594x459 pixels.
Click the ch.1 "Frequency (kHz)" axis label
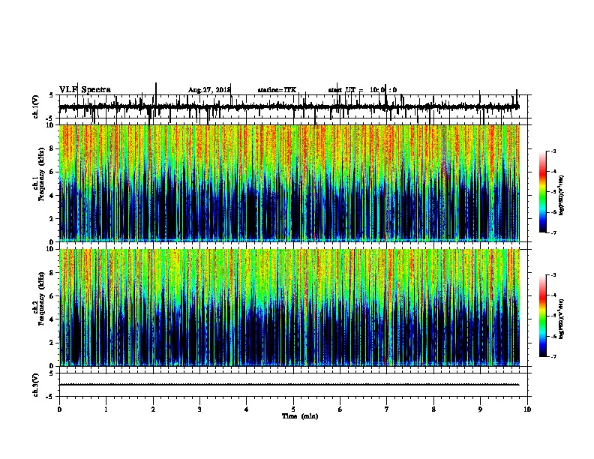[x=41, y=174]
